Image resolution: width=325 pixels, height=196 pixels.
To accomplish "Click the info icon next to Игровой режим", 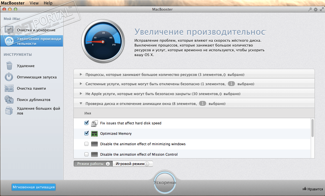I will click(x=147, y=164).
